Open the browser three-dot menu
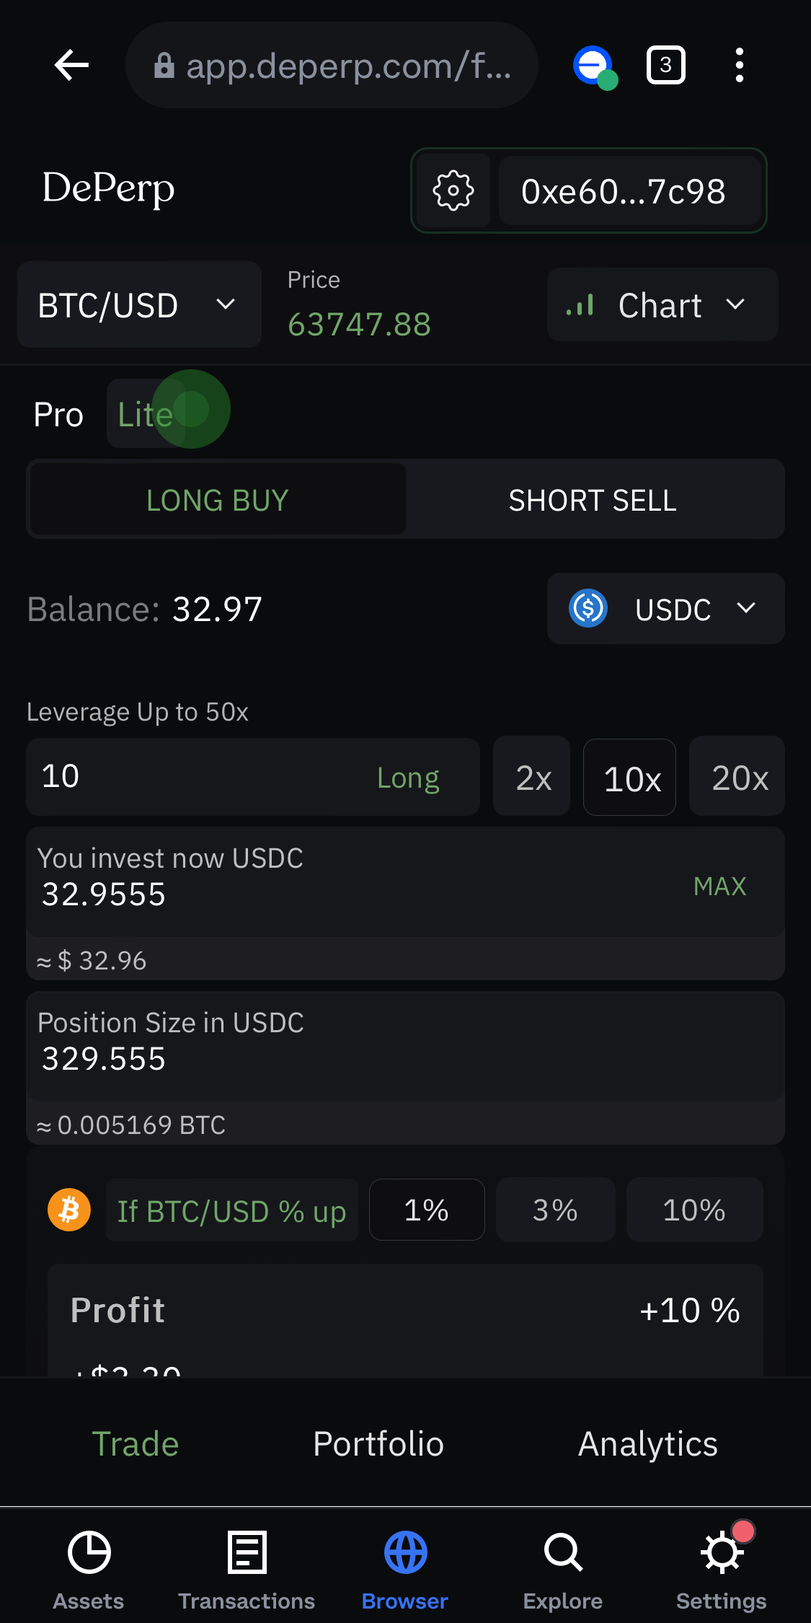 (739, 66)
